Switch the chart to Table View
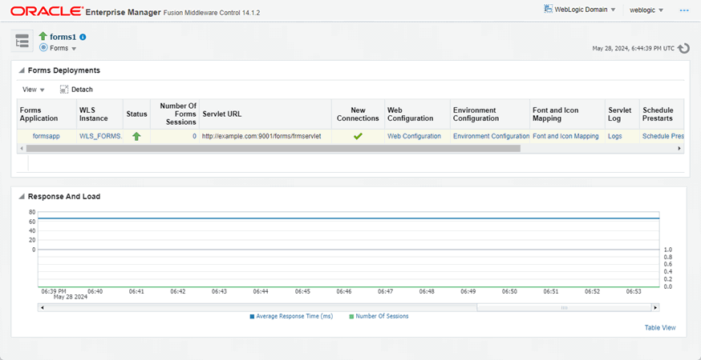The image size is (701, 360). (660, 327)
